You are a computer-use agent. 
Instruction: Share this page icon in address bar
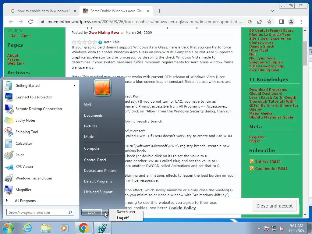coord(260,22)
